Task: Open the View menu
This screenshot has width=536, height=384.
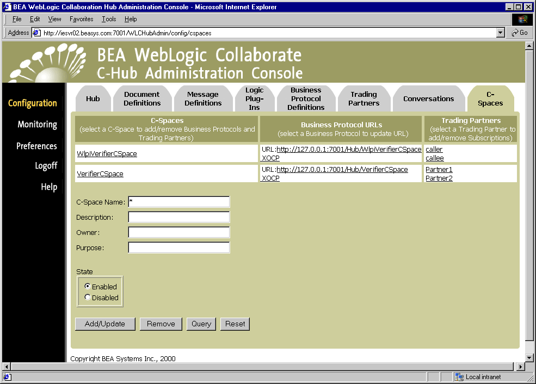Action: pyautogui.click(x=54, y=19)
